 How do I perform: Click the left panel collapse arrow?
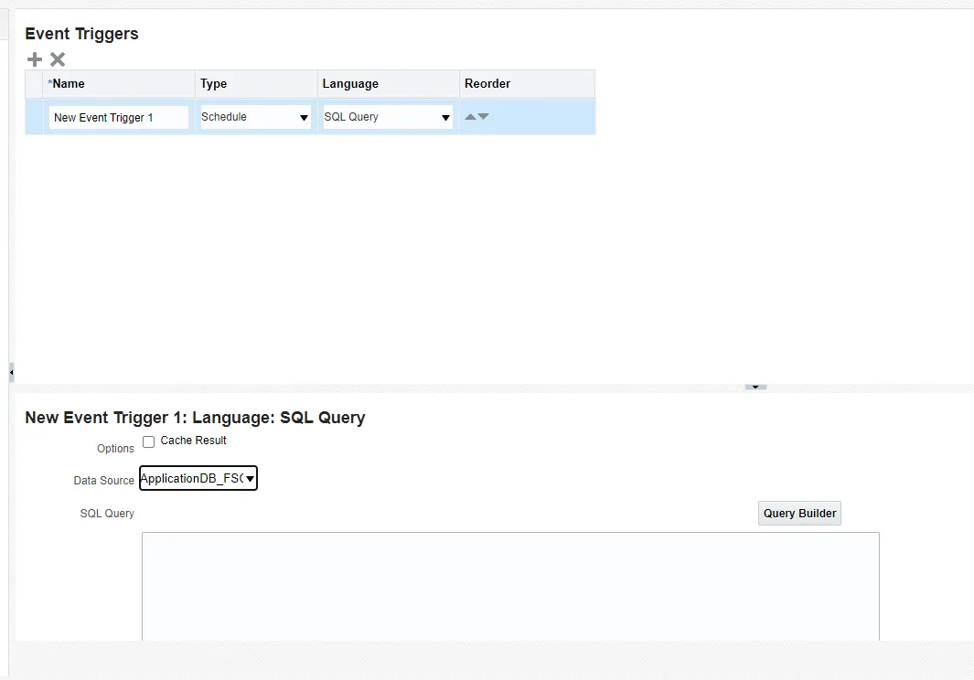point(10,372)
